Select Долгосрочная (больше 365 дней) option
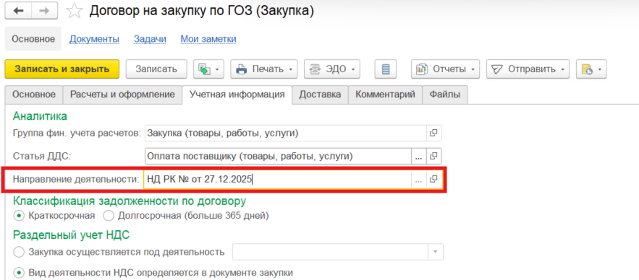This screenshot has width=639, height=280. tap(109, 215)
